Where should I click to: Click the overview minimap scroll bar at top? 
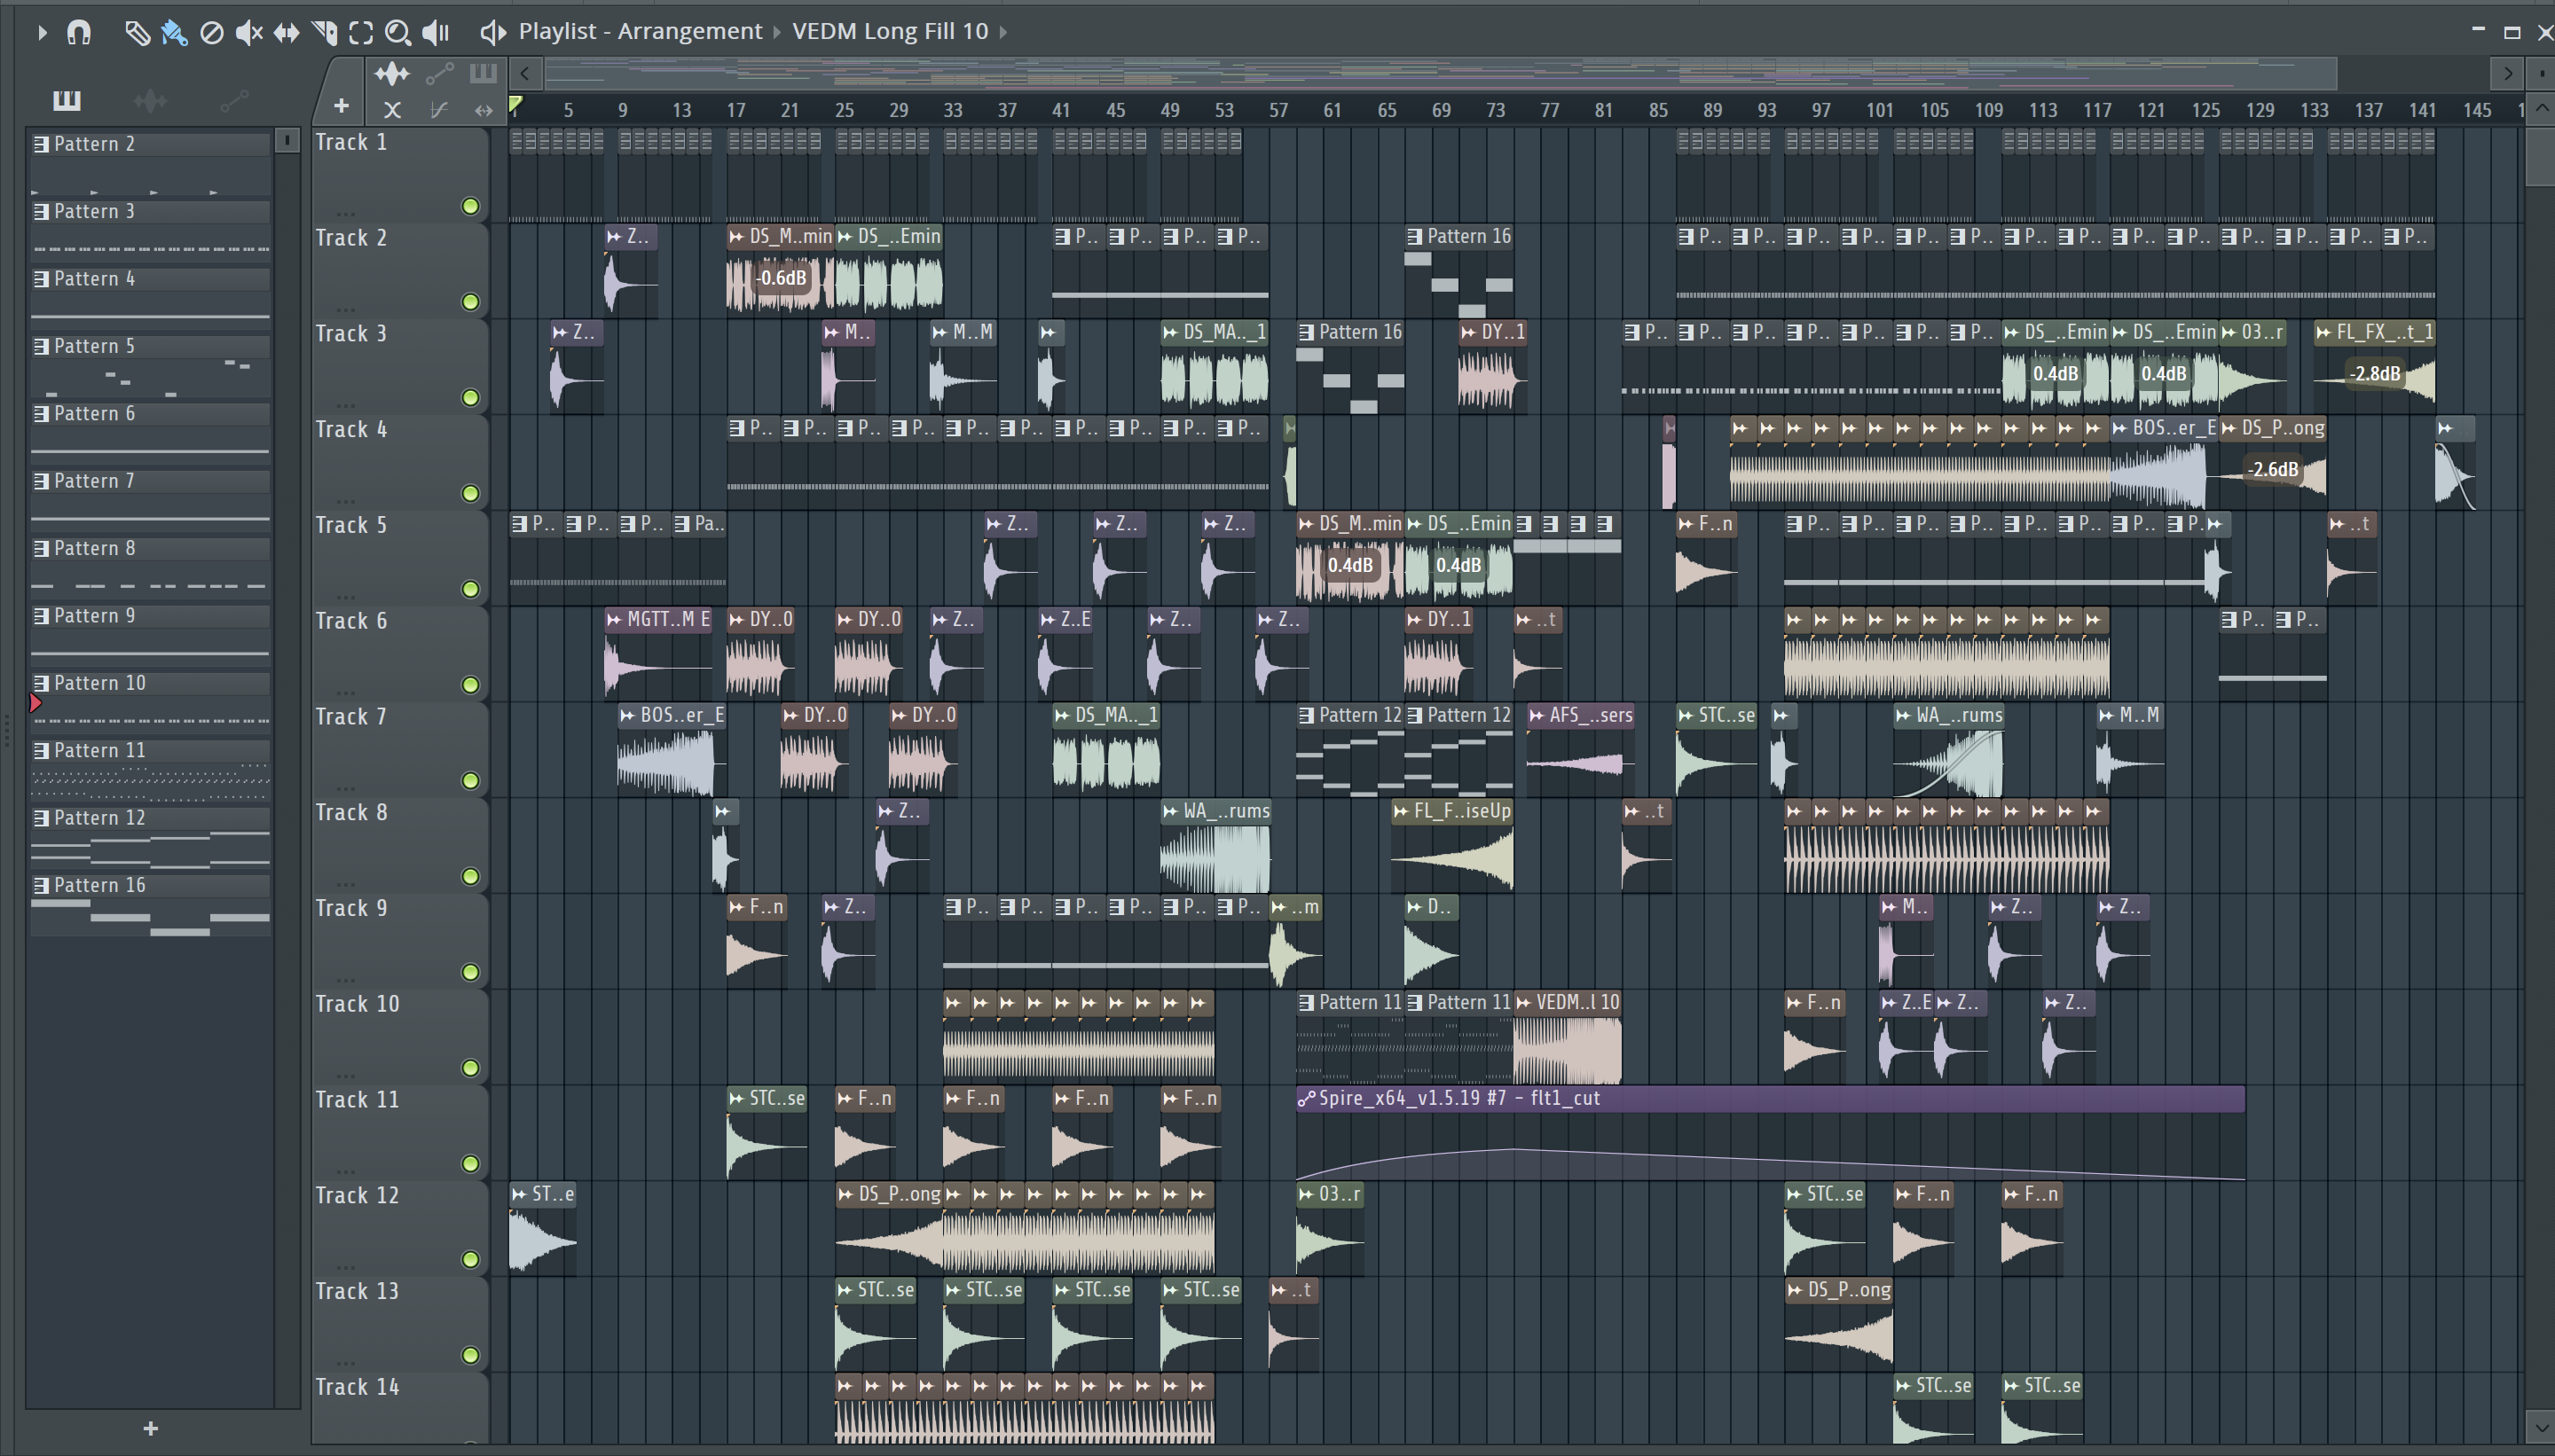[x=1441, y=73]
